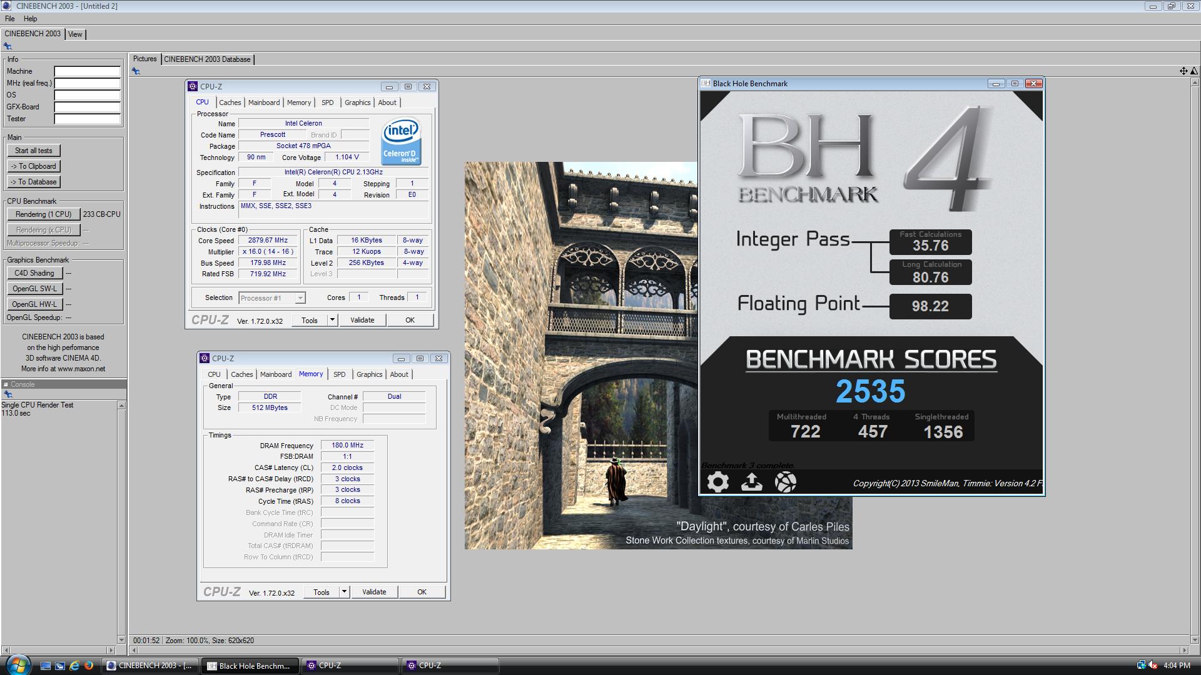Click into Tester info field

click(87, 119)
